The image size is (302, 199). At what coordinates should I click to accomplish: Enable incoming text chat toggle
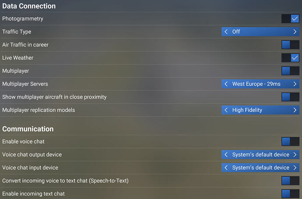[x=290, y=194]
